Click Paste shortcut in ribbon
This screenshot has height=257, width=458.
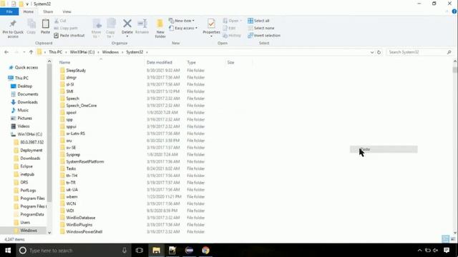tap(69, 35)
